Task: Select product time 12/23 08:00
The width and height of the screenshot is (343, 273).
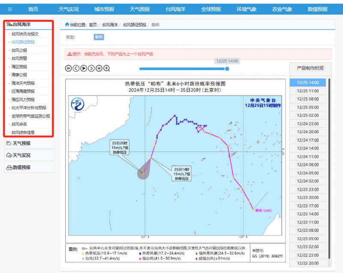Action: 308,231
